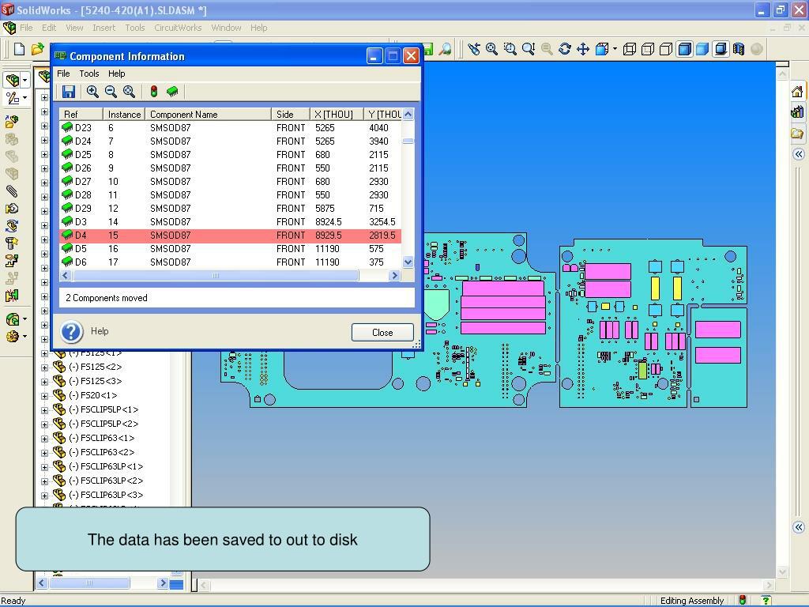Click the Previous View icon
Screen dimensions: 809x607
coord(473,49)
